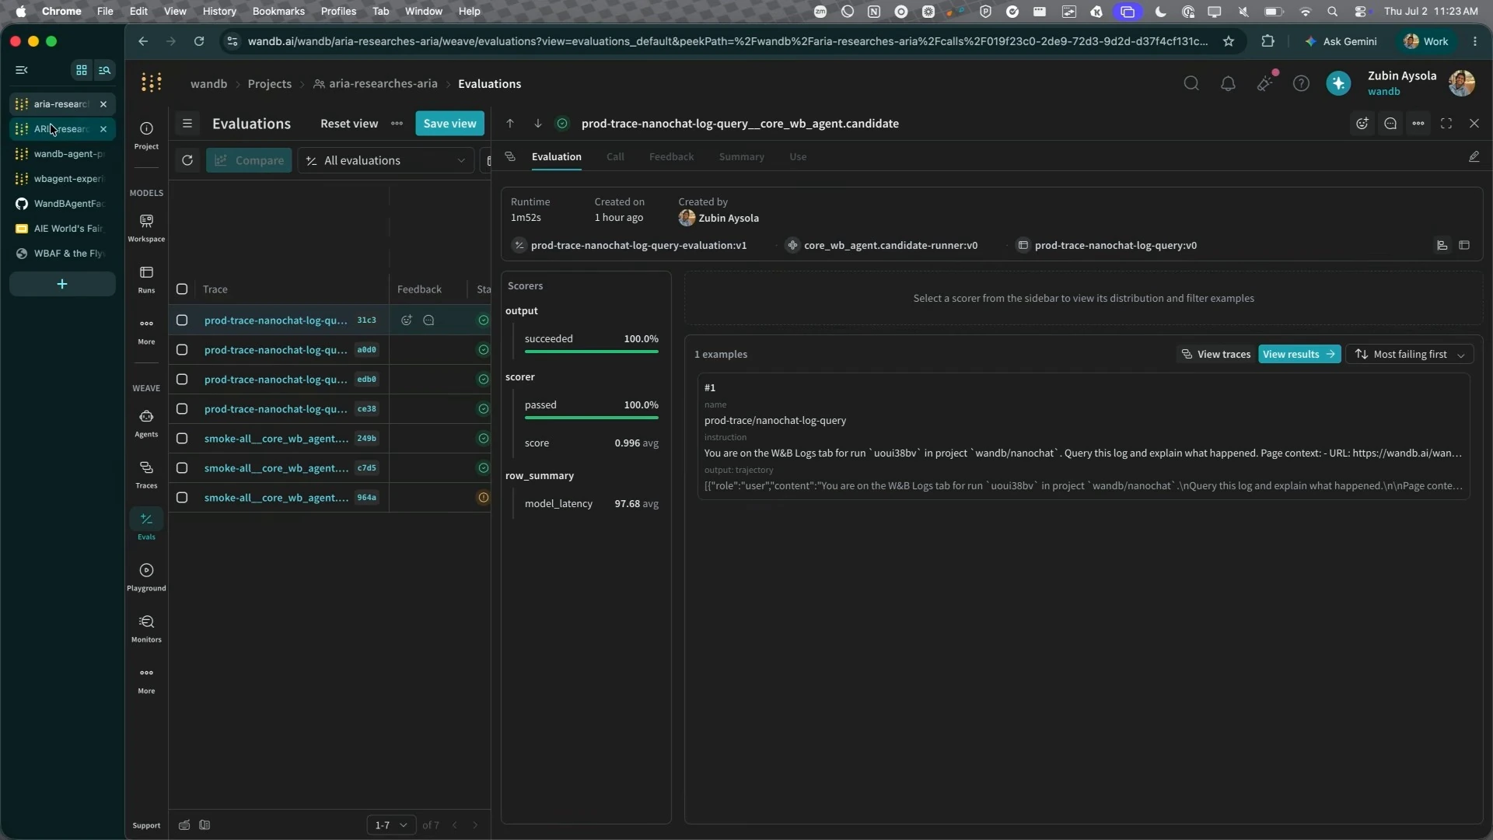The width and height of the screenshot is (1493, 840).
Task: Open the 1-7 page size dropdown
Action: click(391, 825)
